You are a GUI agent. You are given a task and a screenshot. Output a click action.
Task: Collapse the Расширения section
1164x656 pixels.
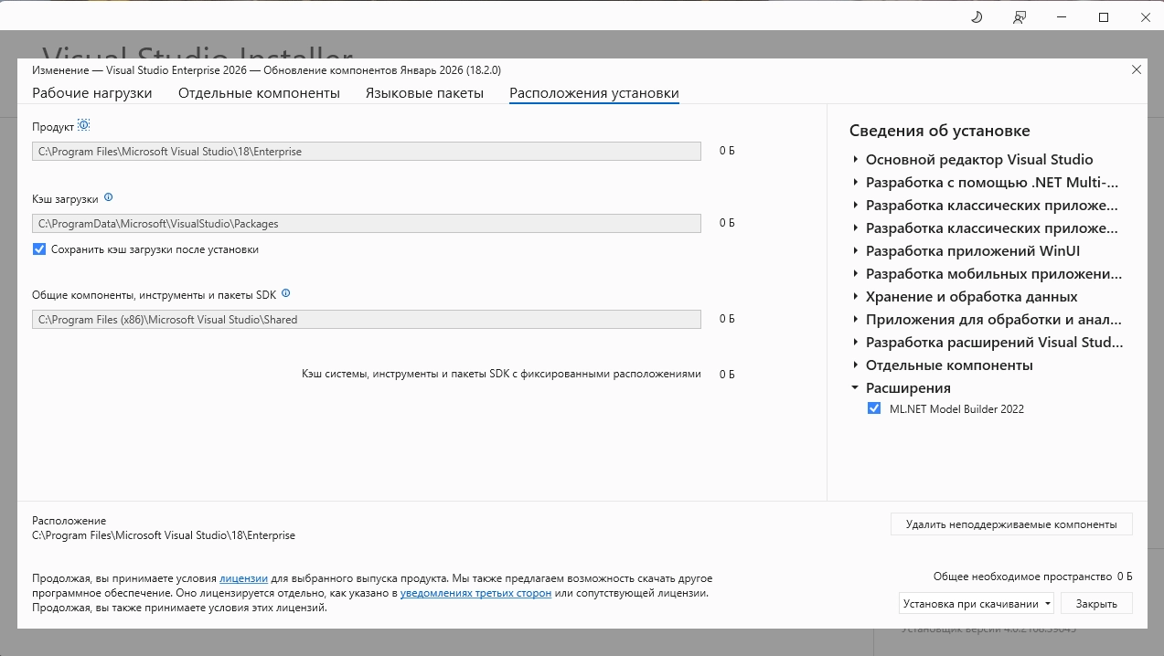[x=856, y=388]
